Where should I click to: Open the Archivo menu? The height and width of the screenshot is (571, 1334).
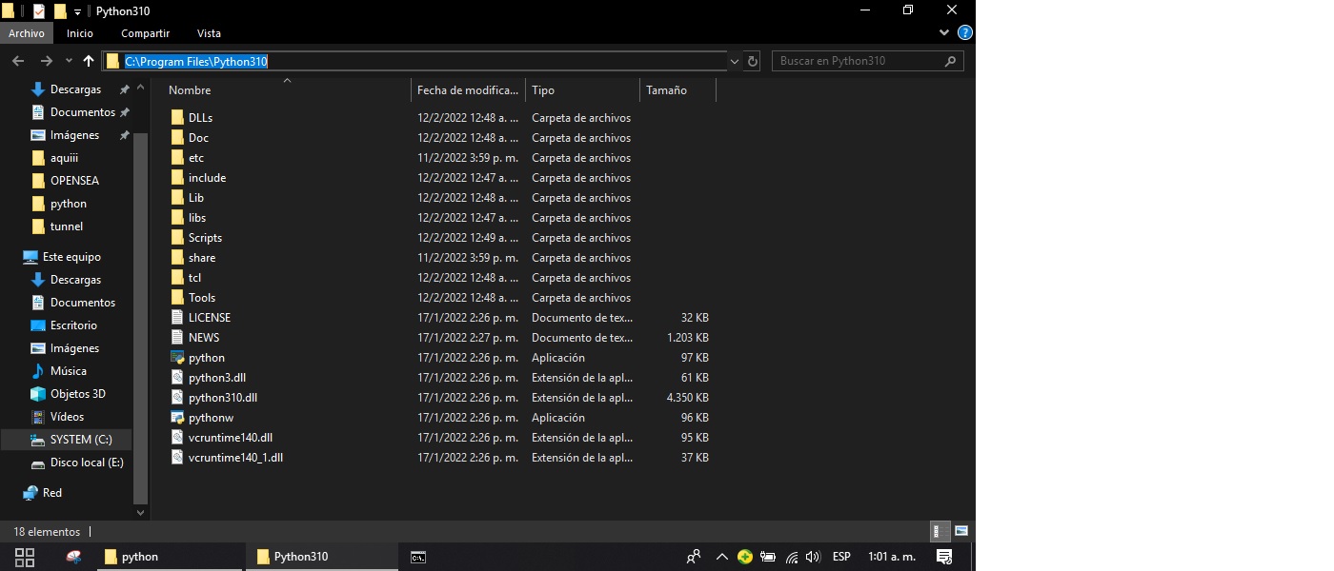pos(27,33)
